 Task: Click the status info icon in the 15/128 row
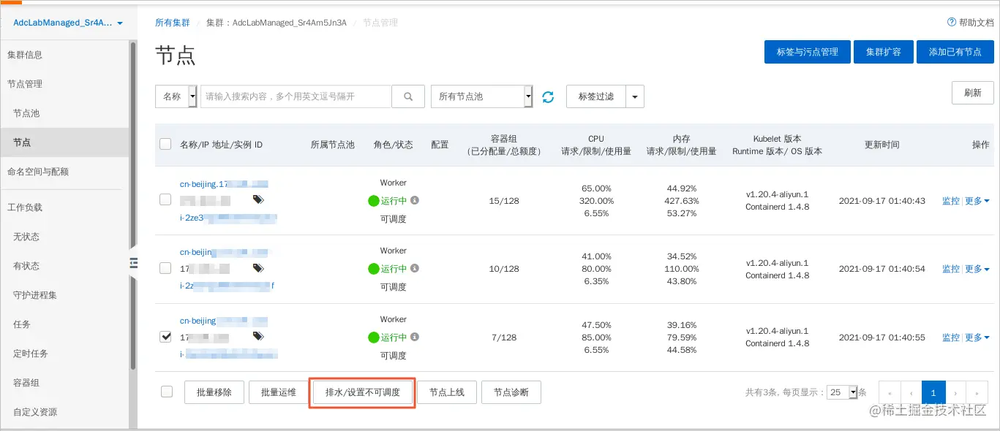415,200
